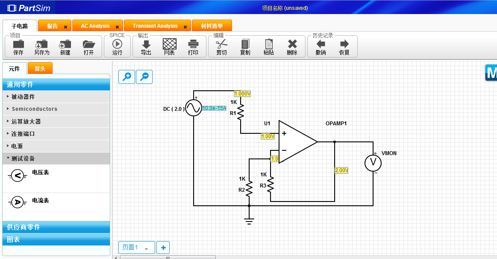The width and height of the screenshot is (497, 259).
Task: Click the horizontal scrollbar of the canvas
Action: point(168,257)
